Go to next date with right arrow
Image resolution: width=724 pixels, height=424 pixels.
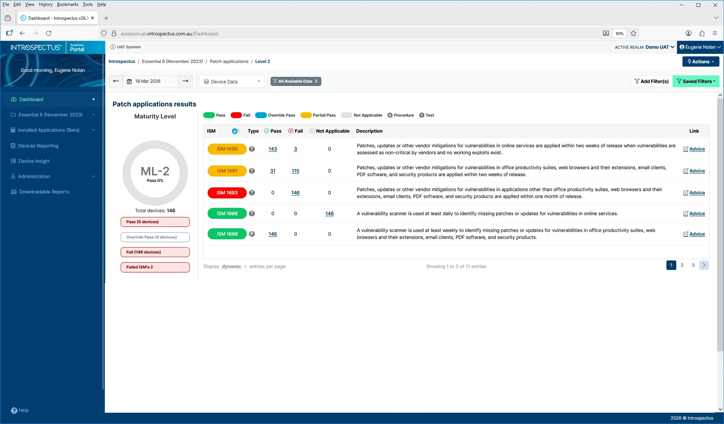pyautogui.click(x=185, y=81)
